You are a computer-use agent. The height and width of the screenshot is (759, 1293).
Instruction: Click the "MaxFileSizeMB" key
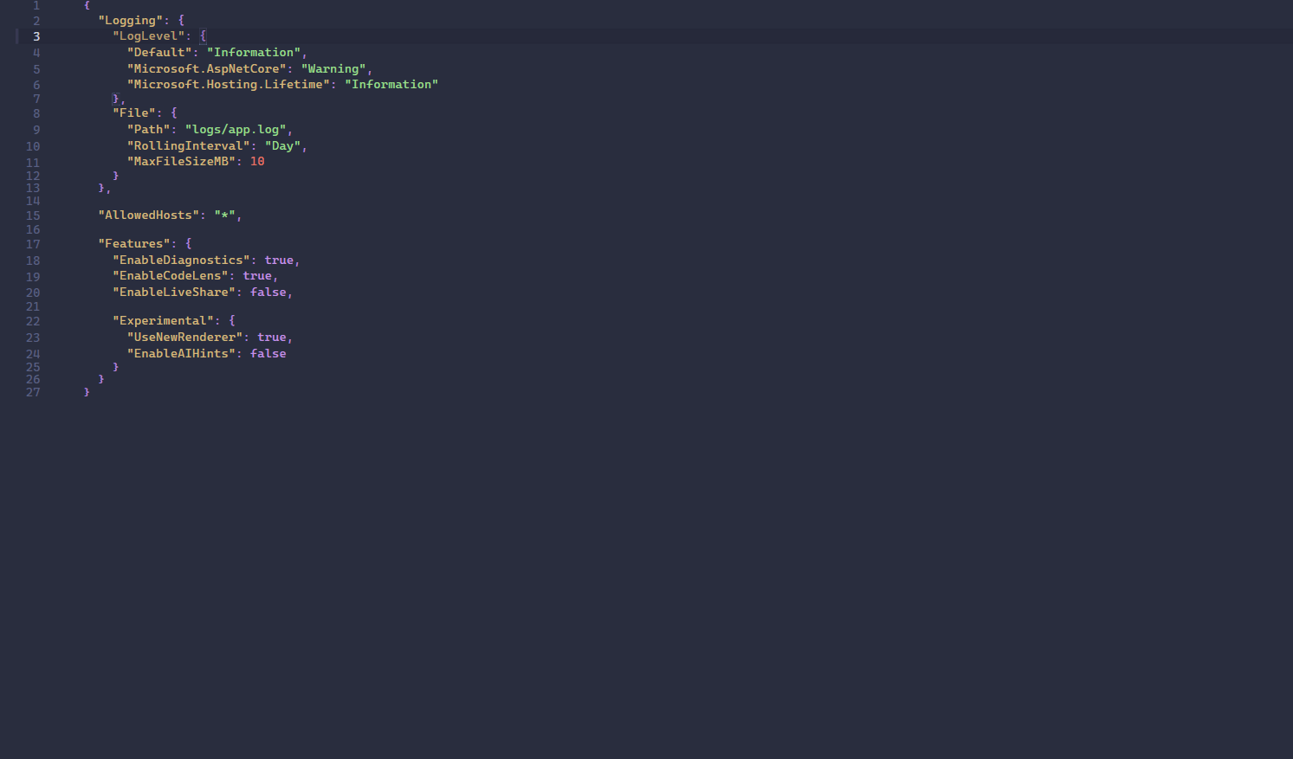[181, 161]
